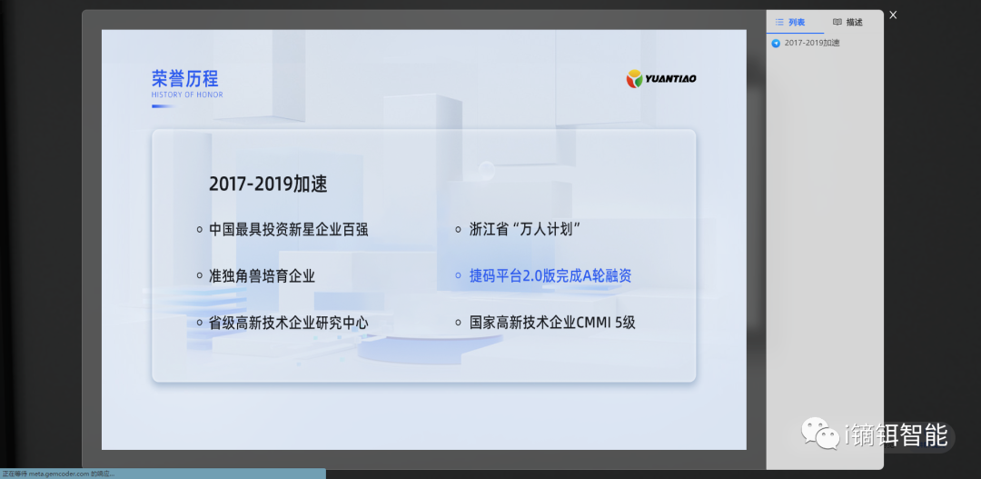
Task: Click the bullet circle before 中国最具投资新星企业百强
Action: 200,230
